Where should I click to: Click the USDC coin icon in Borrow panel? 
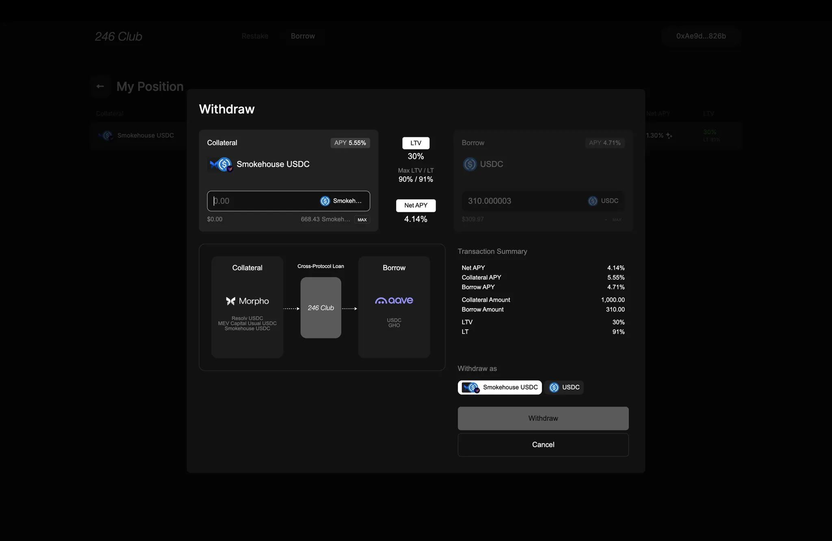coord(470,164)
